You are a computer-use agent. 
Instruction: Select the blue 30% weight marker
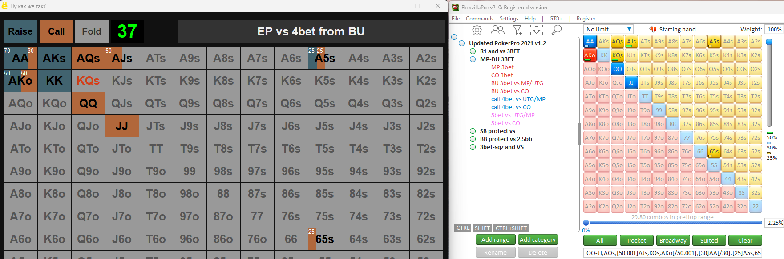point(769,143)
